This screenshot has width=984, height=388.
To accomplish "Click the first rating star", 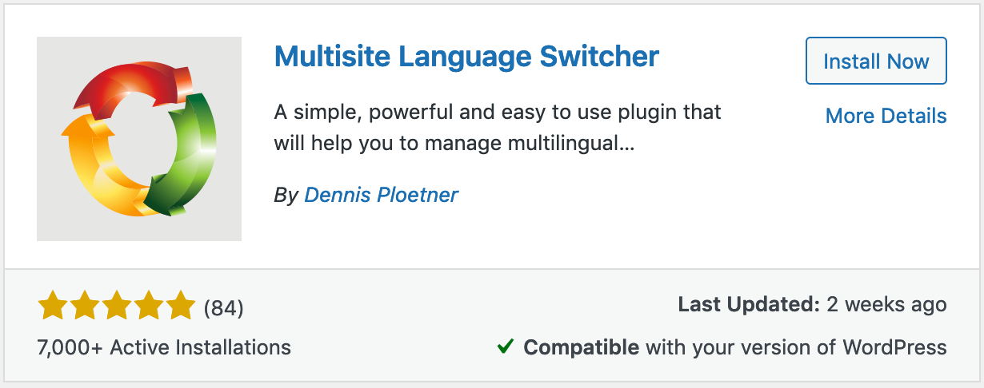I will 53,306.
